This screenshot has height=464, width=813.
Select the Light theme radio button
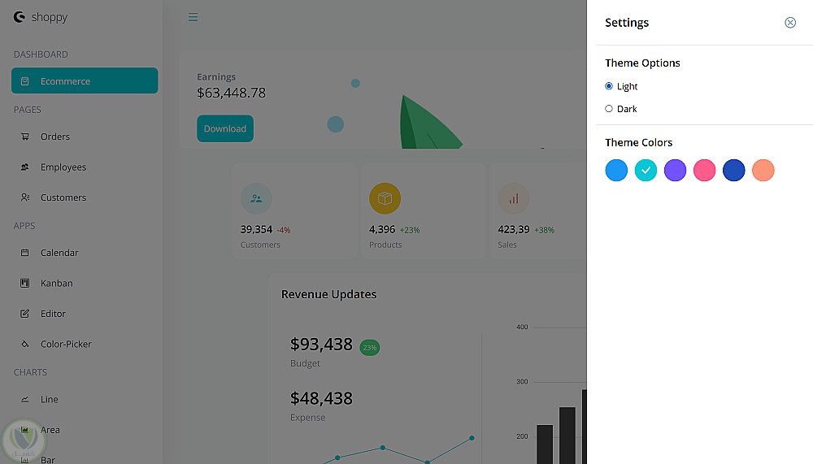[x=609, y=86]
